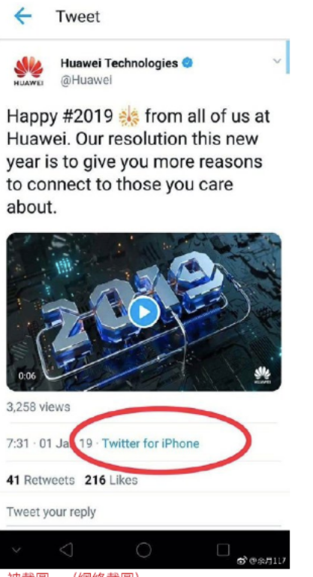Open the Huawei Technologies display name

(119, 63)
